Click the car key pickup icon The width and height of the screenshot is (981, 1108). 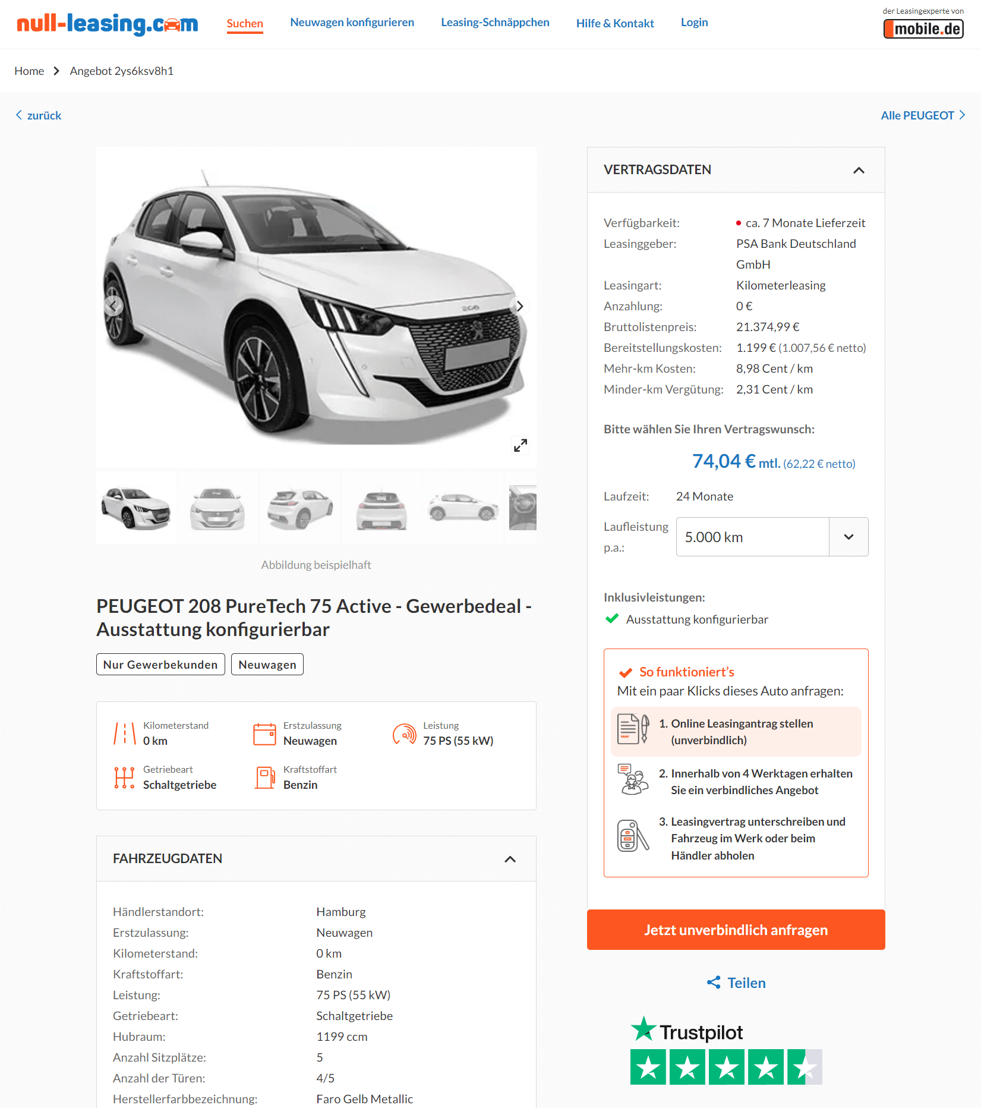[633, 836]
